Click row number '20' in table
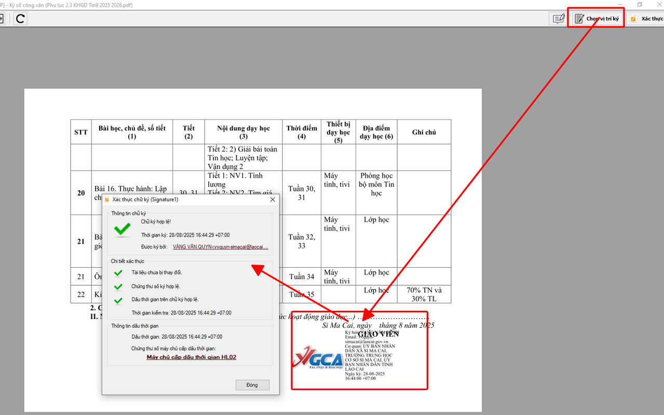The height and width of the screenshot is (415, 664). tap(81, 192)
